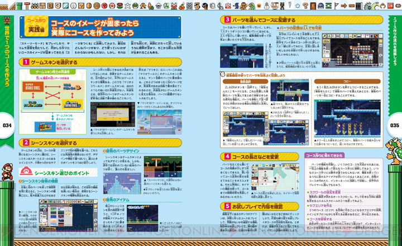Click the section 3 heading about placing parts

[301, 20]
